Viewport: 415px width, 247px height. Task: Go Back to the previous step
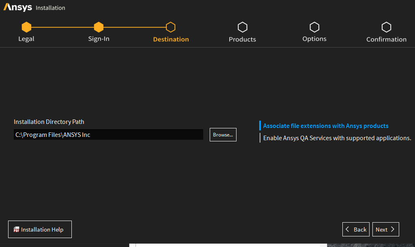pos(356,230)
